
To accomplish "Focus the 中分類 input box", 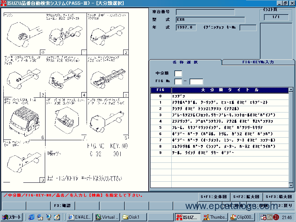I will (x=178, y=73).
